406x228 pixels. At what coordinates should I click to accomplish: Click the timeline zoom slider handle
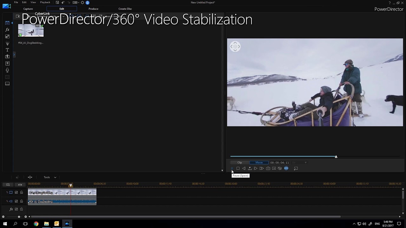[19, 217]
